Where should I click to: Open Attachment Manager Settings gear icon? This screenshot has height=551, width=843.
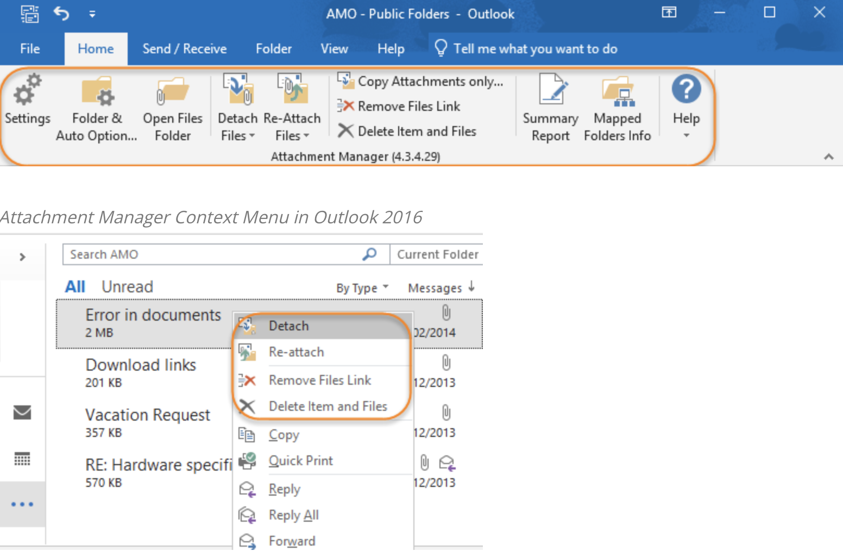(x=27, y=89)
